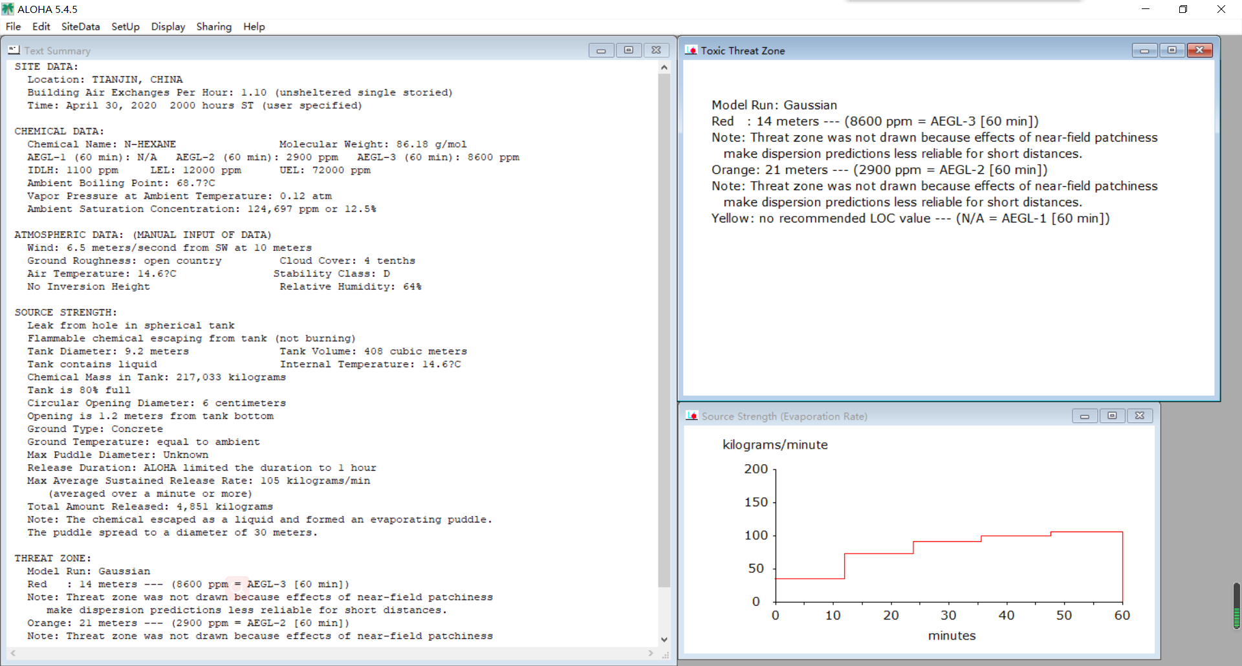
Task: Maximize the Toxic Threat Zone window
Action: coord(1171,50)
